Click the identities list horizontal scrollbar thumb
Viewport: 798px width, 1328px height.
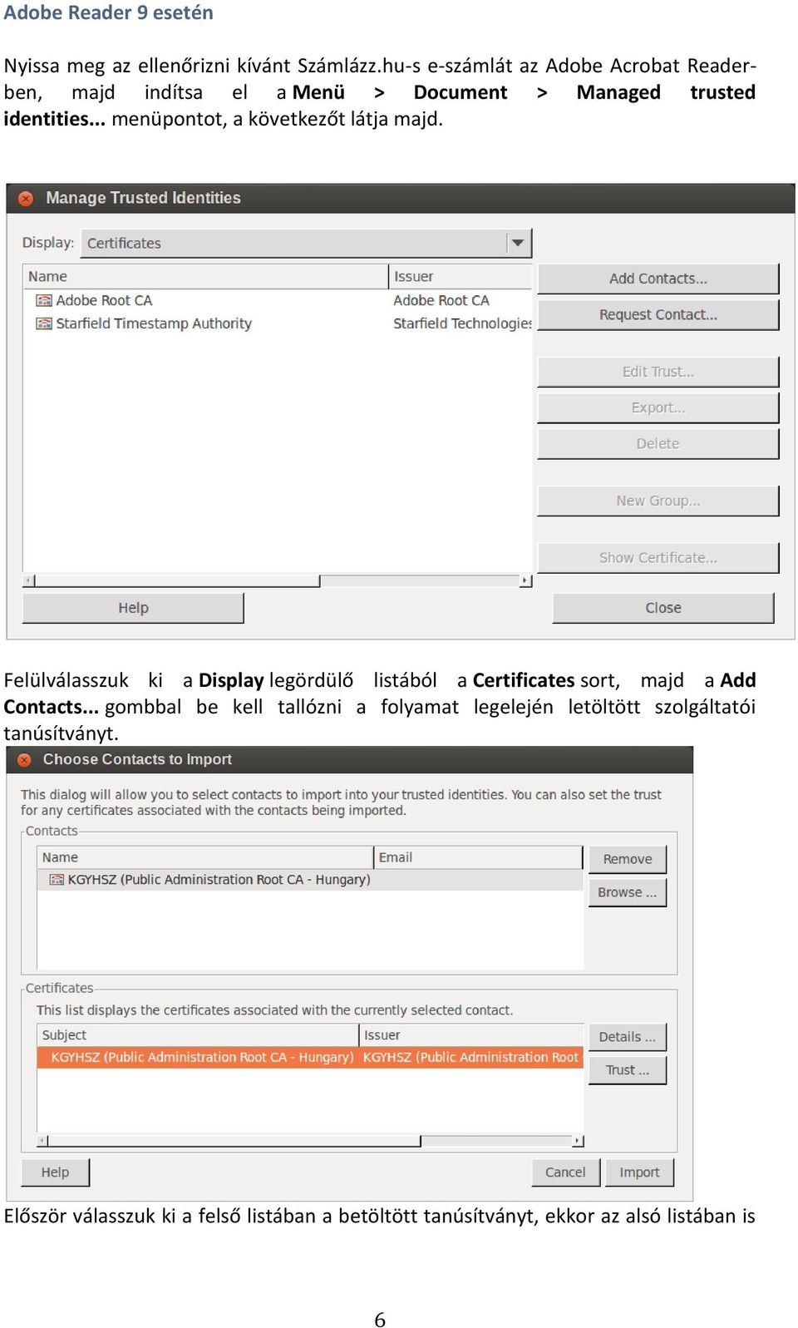[177, 580]
